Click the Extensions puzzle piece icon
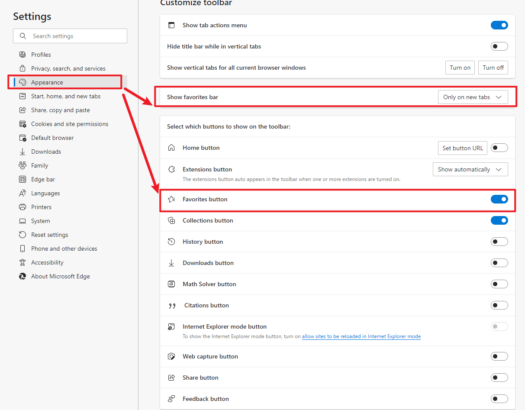This screenshot has width=525, height=410. click(171, 169)
